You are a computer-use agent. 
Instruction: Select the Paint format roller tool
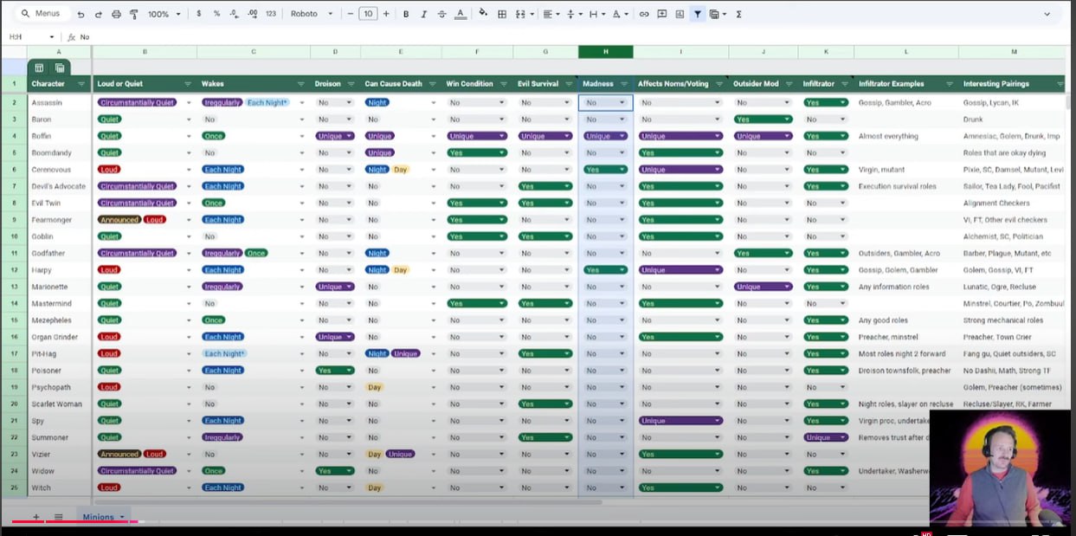(133, 15)
